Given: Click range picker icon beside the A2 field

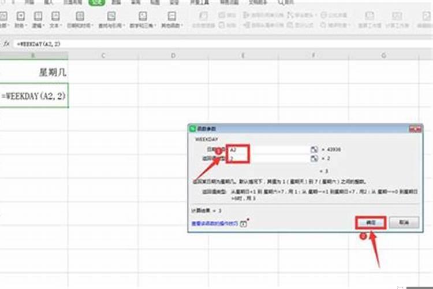Looking at the screenshot, I should (x=314, y=149).
